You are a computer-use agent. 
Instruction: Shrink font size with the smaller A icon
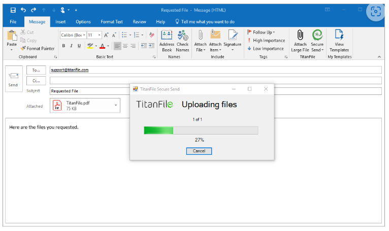click(114, 35)
